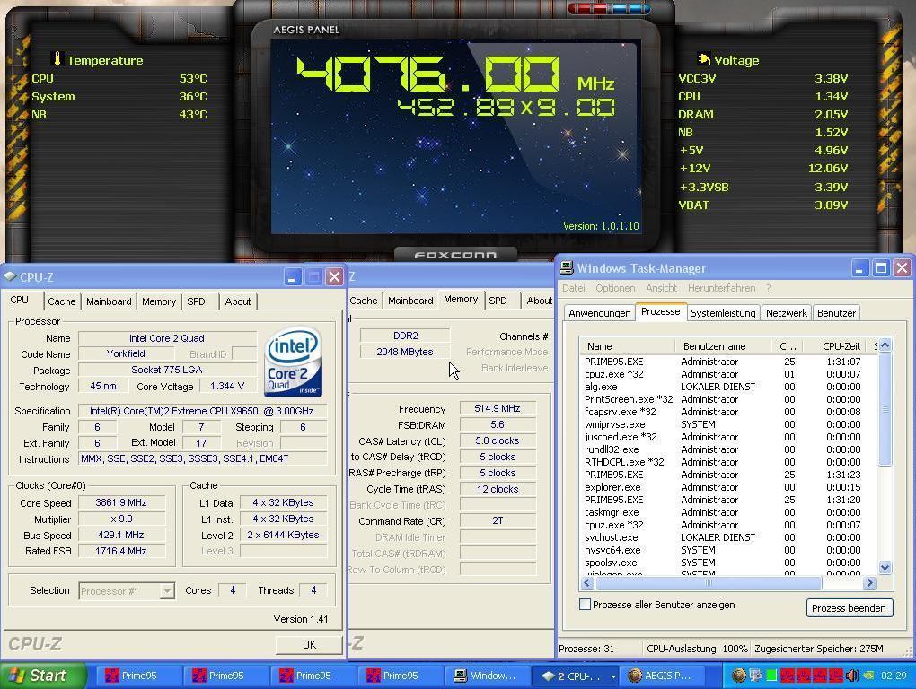The image size is (916, 689).
Task: Click the horizontal scrollbar left arrow
Action: (x=587, y=582)
